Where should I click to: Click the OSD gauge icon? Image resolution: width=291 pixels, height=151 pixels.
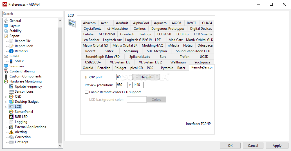(11, 97)
